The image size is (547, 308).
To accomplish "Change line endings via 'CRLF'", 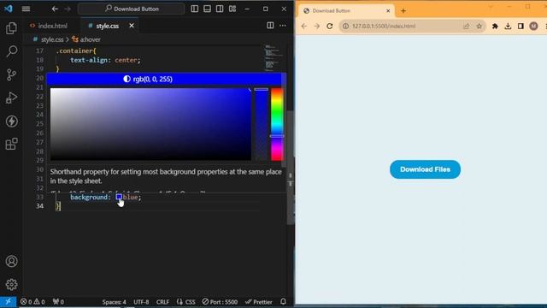I will (162, 302).
